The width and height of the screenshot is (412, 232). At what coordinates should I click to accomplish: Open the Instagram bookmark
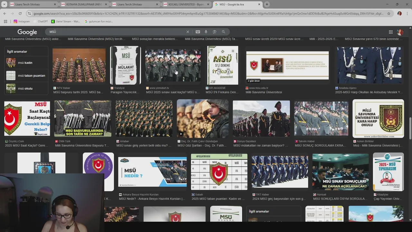click(22, 22)
